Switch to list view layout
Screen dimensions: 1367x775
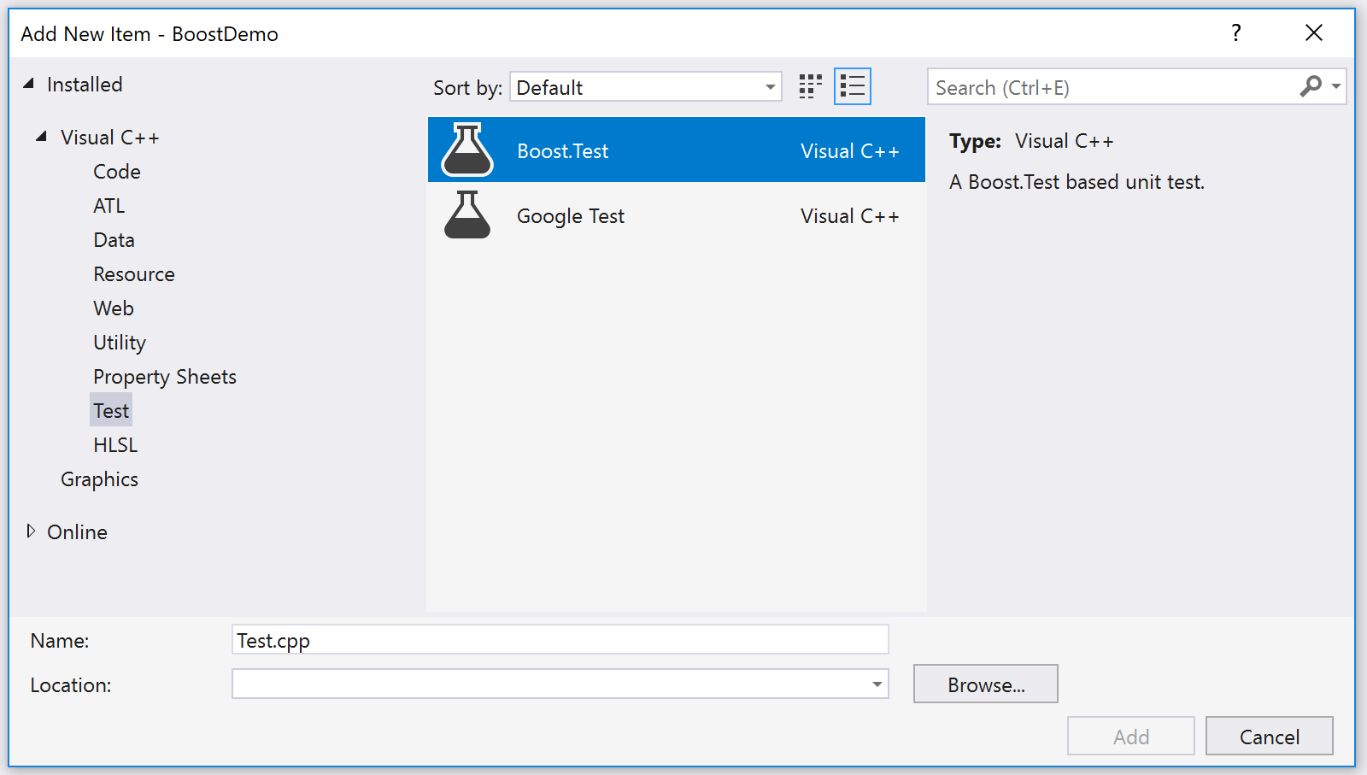[x=852, y=86]
